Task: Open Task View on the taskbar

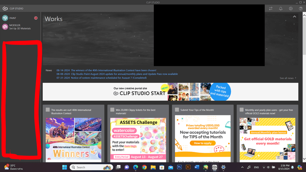Action: click(118, 167)
